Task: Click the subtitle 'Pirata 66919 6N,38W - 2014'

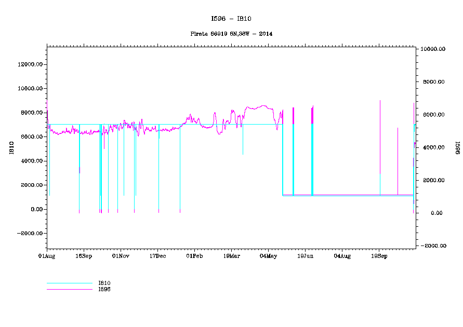Action: tap(231, 34)
